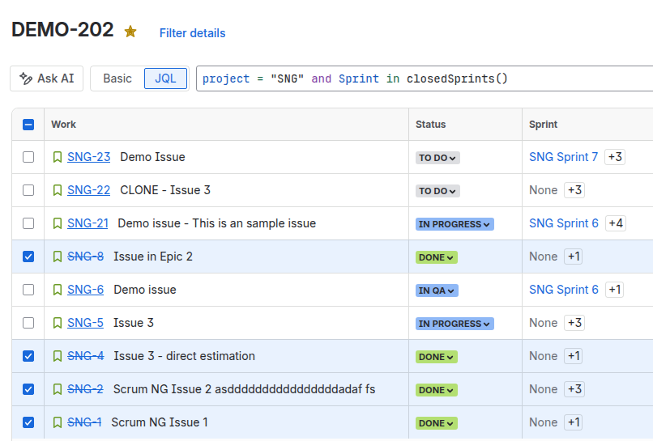Open the TO DO status dropdown for SNG-22

[437, 191]
